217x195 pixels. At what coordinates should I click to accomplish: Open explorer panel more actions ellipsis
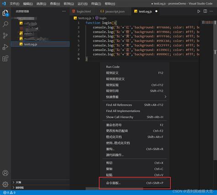[x=64, y=11]
